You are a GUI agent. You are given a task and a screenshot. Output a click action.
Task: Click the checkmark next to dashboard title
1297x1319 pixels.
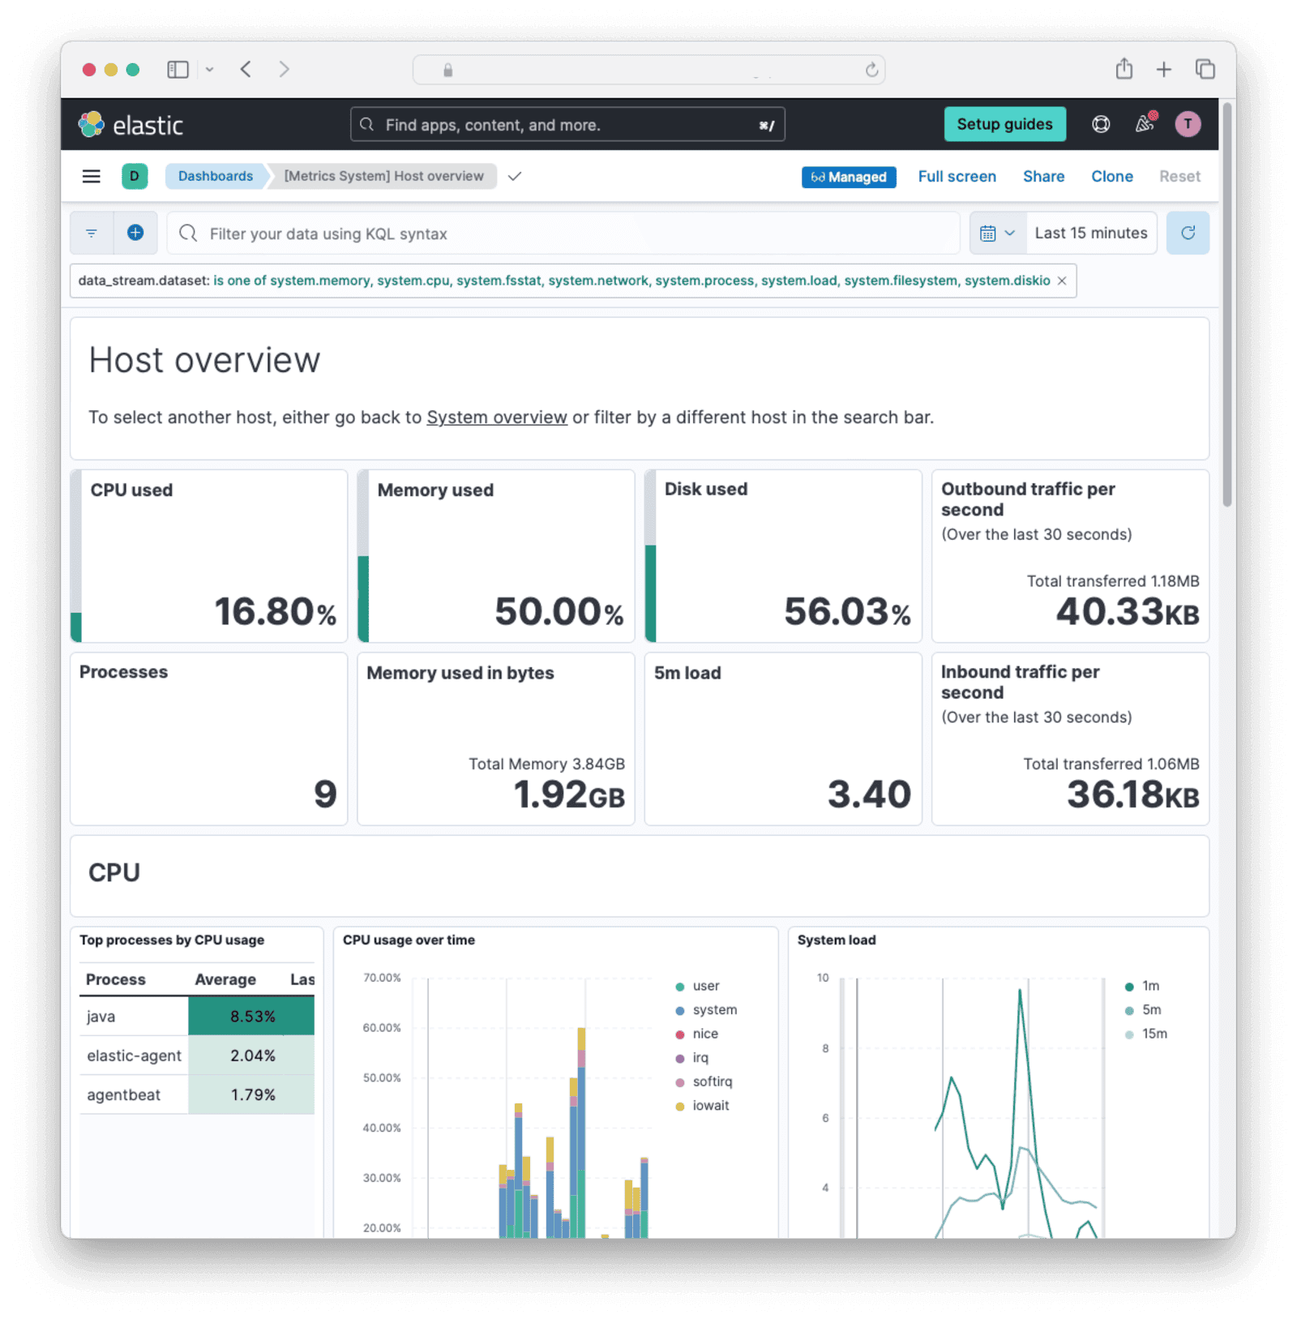[515, 176]
